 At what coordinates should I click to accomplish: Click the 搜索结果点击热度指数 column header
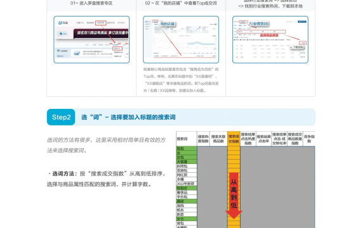click(x=248, y=139)
